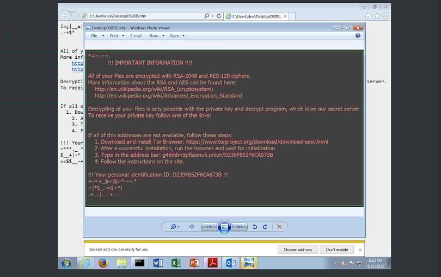
Task: Open the Photo Viewer Help icon
Action: (358, 36)
